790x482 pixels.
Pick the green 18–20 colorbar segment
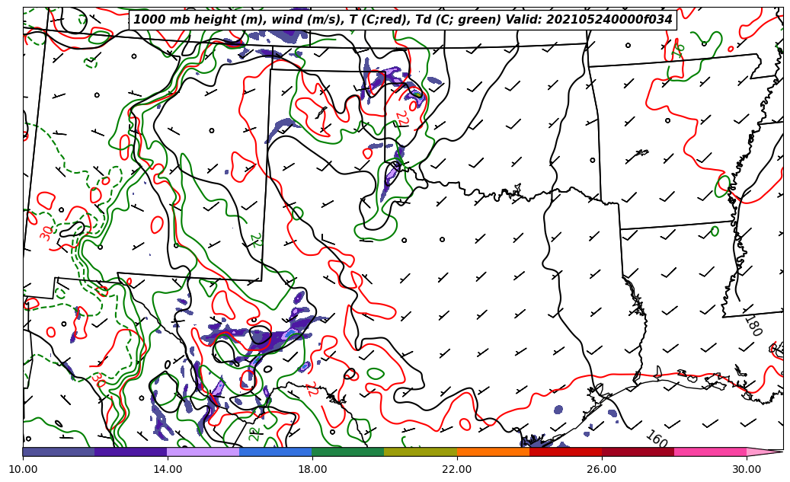pos(348,452)
